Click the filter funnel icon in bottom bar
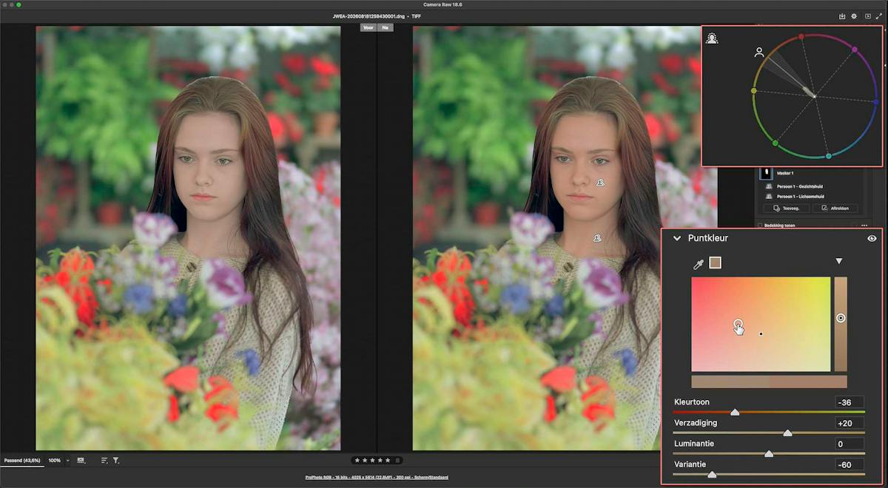This screenshot has width=888, height=488. pos(115,461)
